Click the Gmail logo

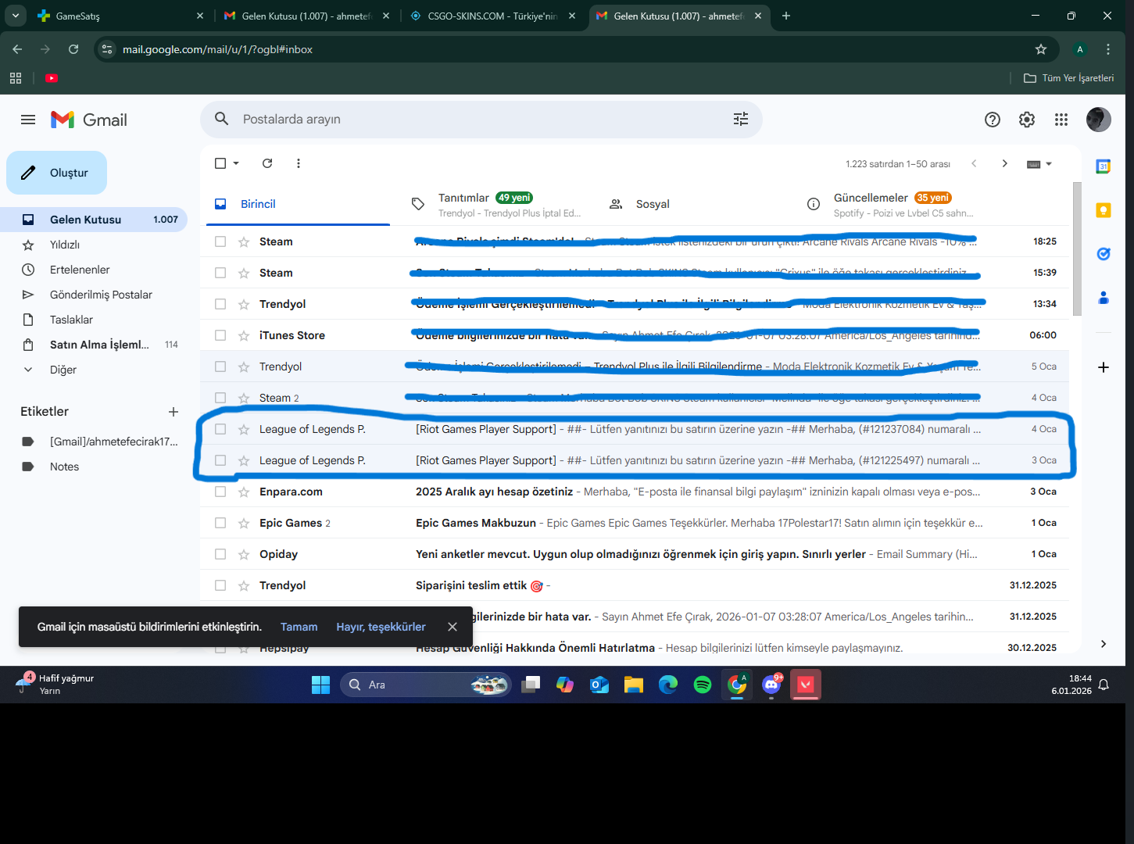89,120
